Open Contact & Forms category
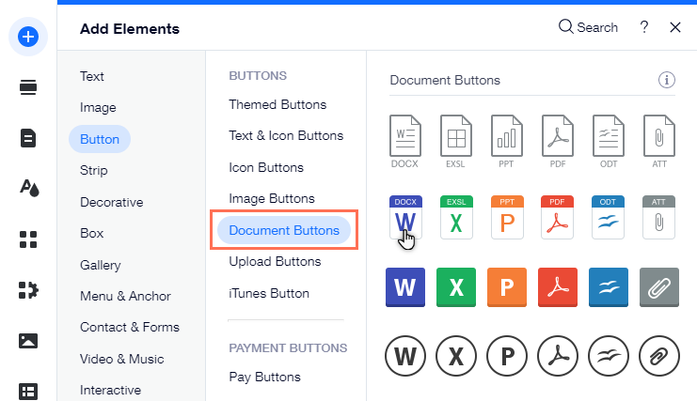697x401 pixels. click(x=129, y=327)
